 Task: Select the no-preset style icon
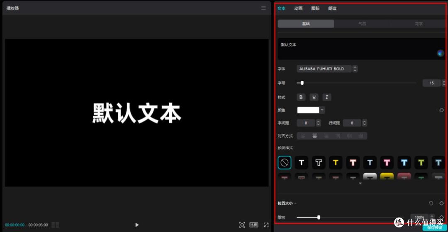coord(284,163)
